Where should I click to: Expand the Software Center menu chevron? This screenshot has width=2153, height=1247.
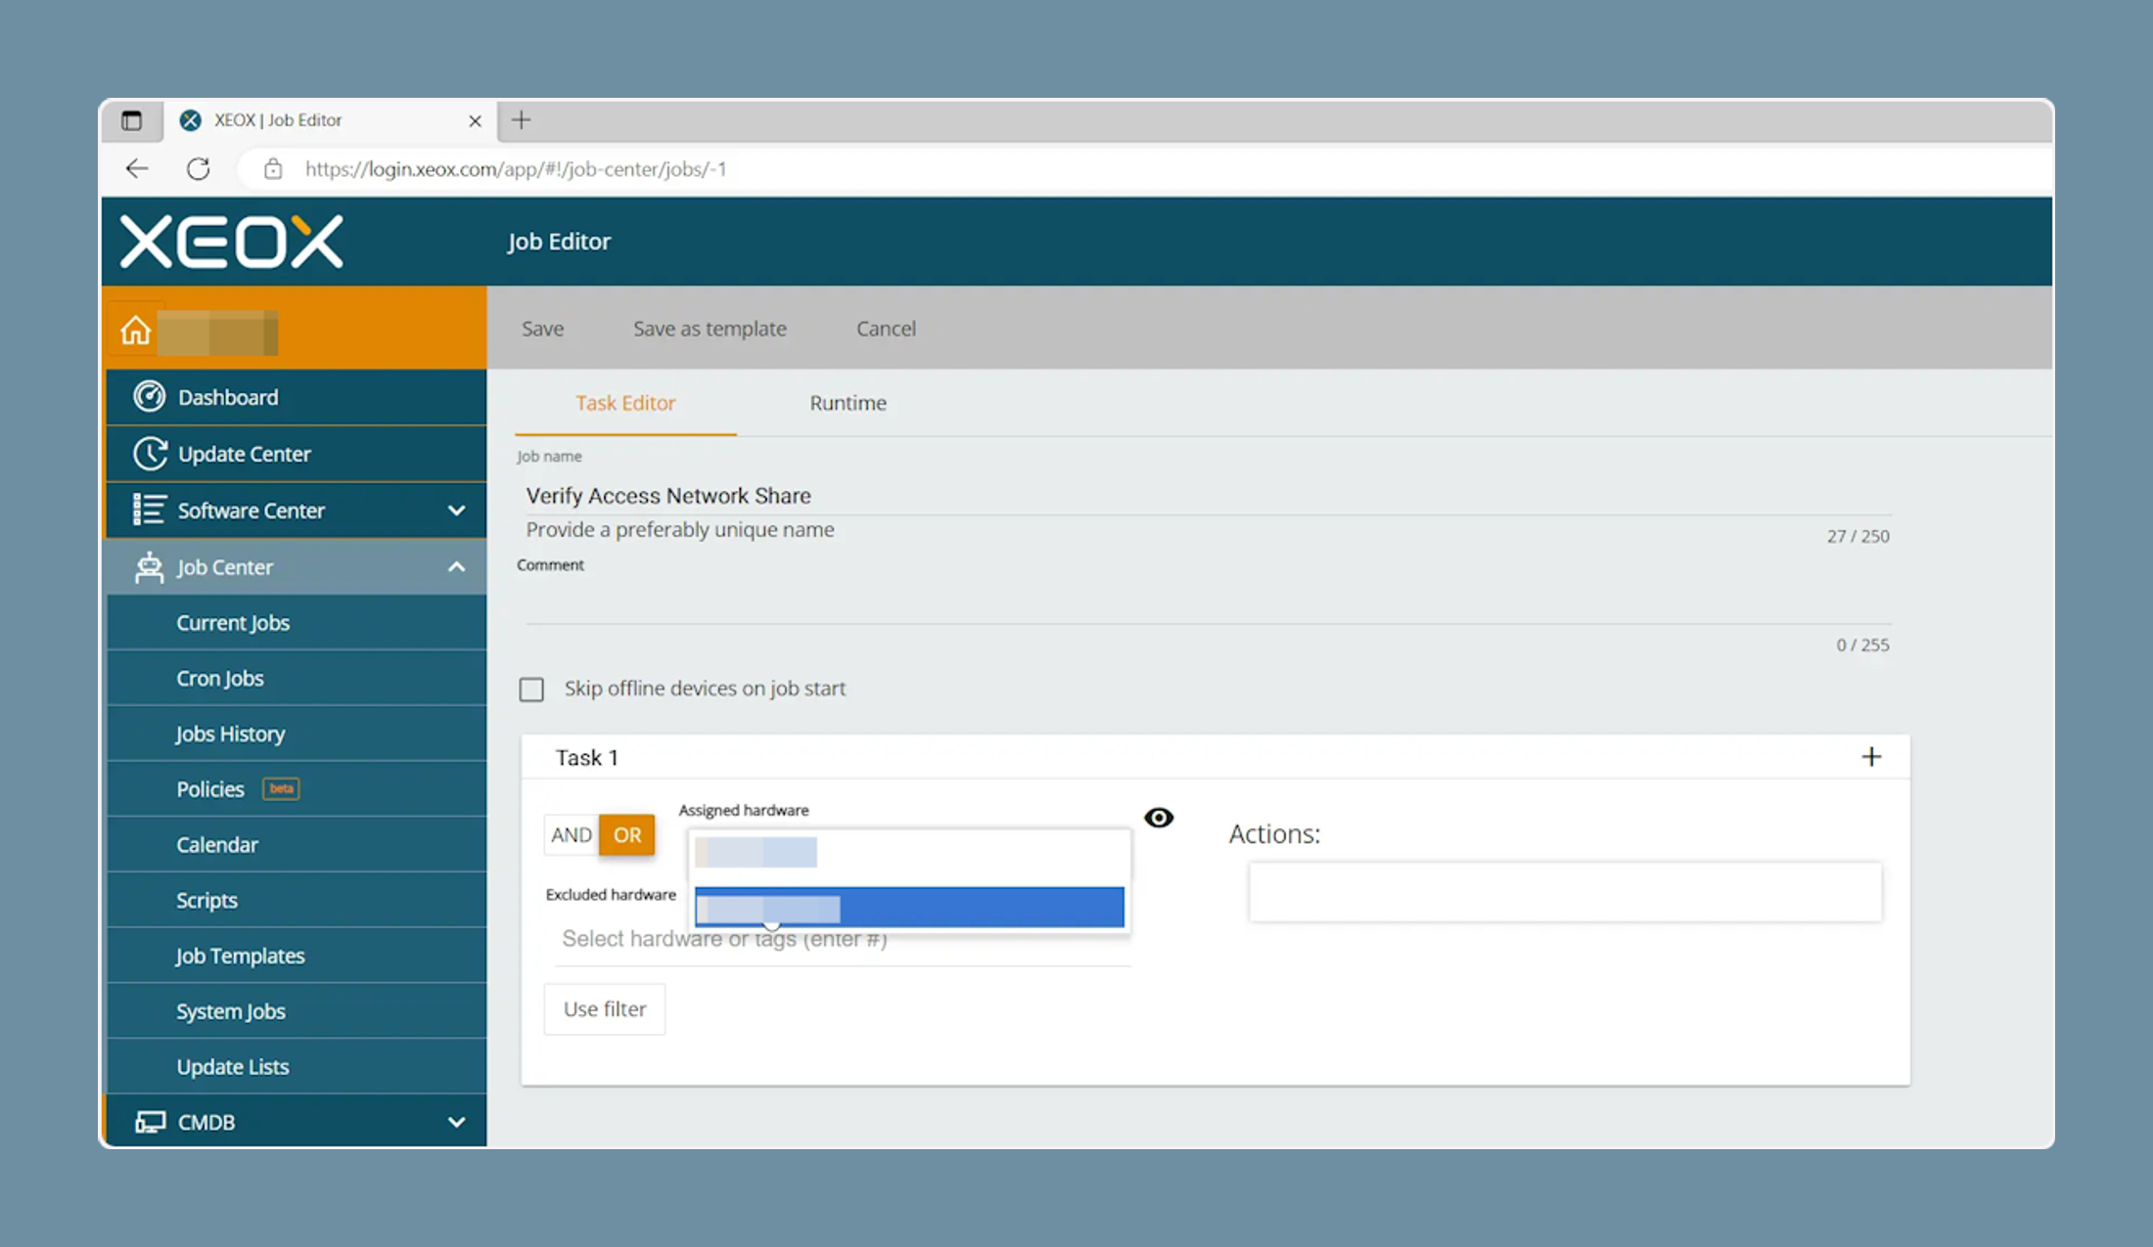pyautogui.click(x=456, y=510)
